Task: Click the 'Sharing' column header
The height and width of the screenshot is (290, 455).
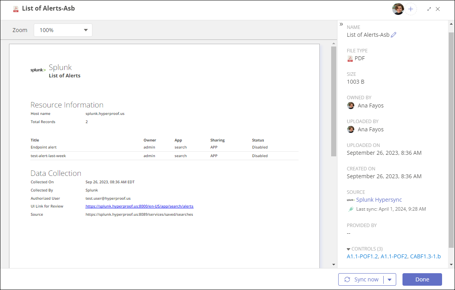Action: tap(218, 140)
